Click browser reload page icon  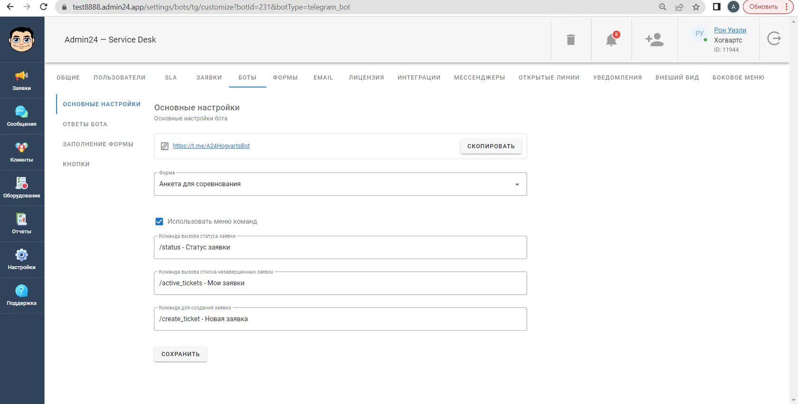pos(44,7)
